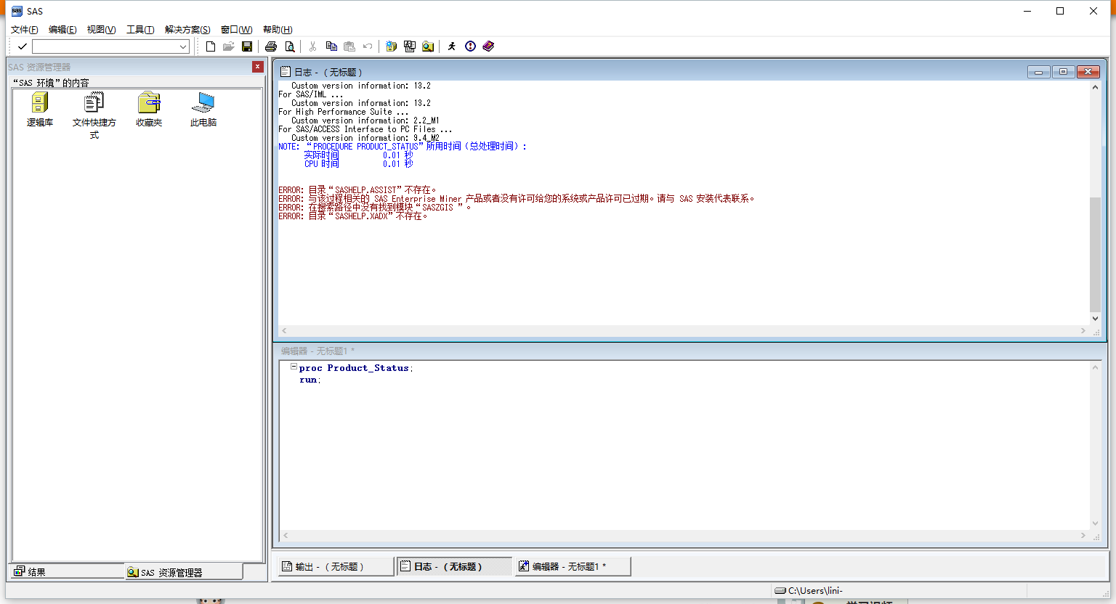Click the SAS Explorer toolbar icon
1116x604 pixels.
[410, 46]
